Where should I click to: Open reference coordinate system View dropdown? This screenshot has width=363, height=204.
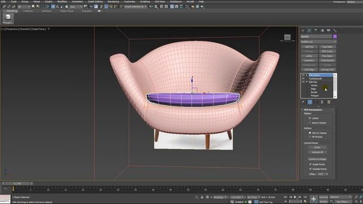tap(75, 6)
